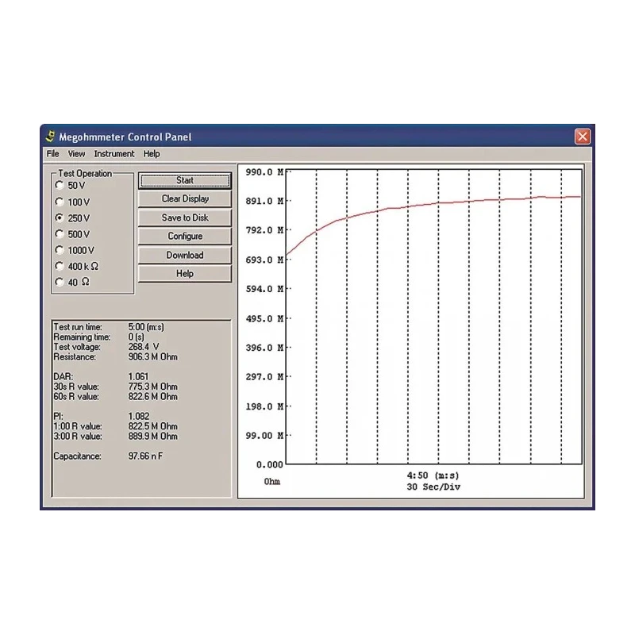The width and height of the screenshot is (635, 635).
Task: Click the 99.00 M axis label
Action: (264, 436)
